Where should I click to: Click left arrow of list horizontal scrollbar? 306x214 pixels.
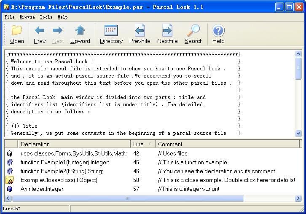click(x=8, y=198)
